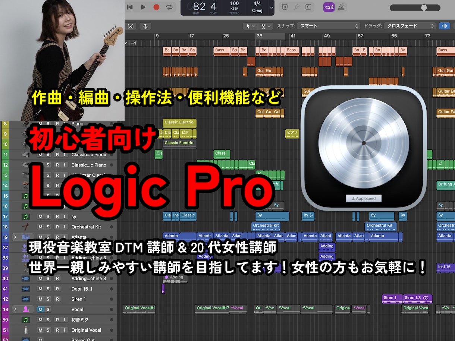Click the Cmaj key signature display
Screen dimensions: 455x341
pyautogui.click(x=257, y=10)
